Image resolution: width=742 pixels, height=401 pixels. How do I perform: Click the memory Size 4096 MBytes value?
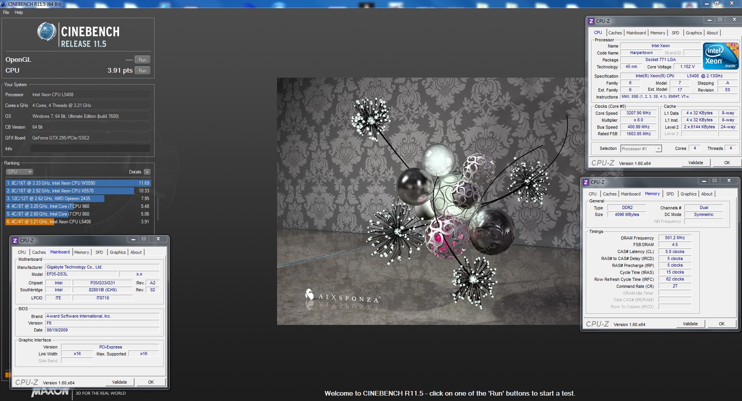[x=627, y=215]
